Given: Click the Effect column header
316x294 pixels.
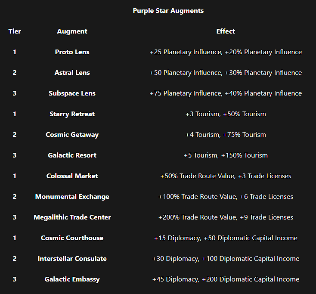Looking at the screenshot, I should coord(226,31).
